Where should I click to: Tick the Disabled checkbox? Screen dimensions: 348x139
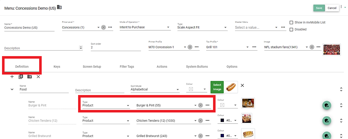point(291,30)
